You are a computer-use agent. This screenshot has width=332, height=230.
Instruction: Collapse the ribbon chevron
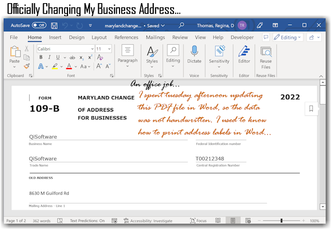pyautogui.click(x=321, y=76)
